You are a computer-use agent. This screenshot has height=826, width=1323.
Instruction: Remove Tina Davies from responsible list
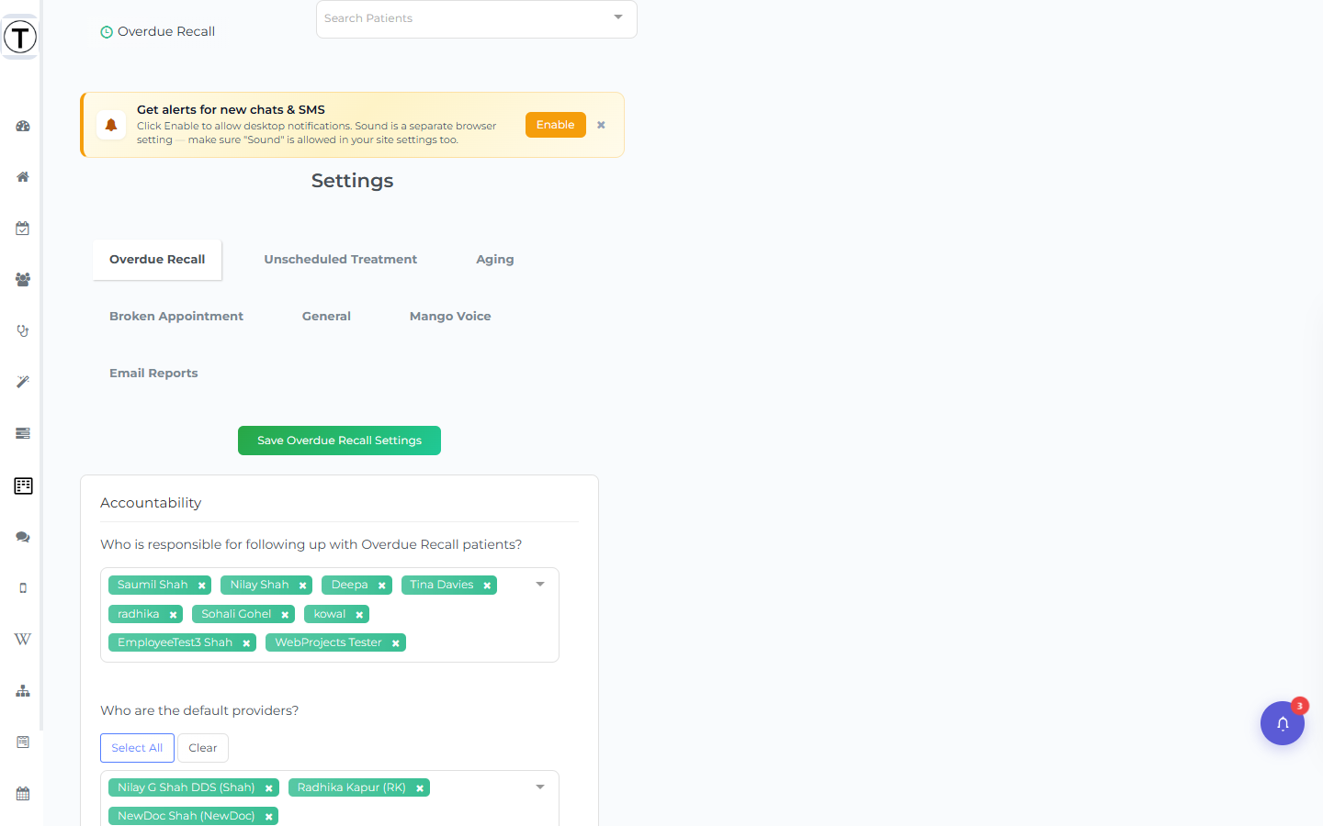pos(488,586)
